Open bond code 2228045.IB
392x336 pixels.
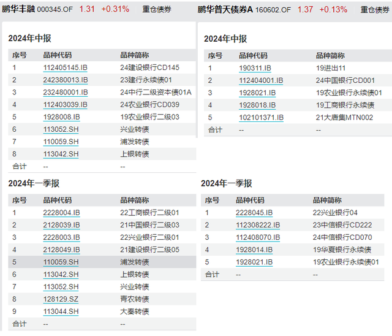click(x=254, y=213)
